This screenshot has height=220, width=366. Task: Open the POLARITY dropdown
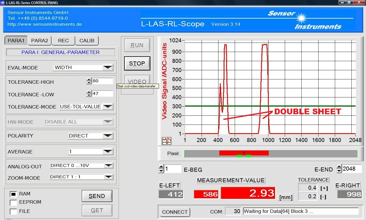[x=91, y=136]
